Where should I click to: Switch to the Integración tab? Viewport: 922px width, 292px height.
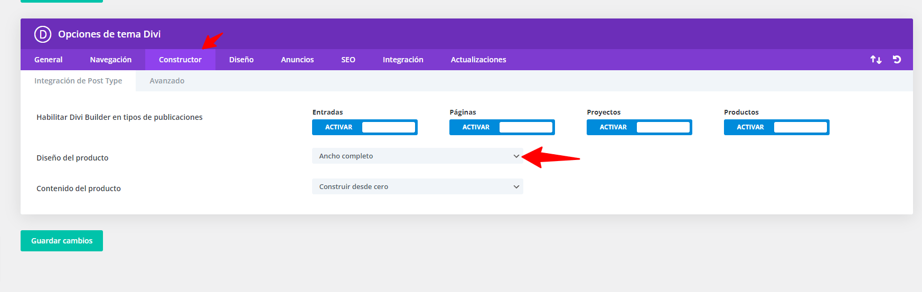(x=403, y=60)
